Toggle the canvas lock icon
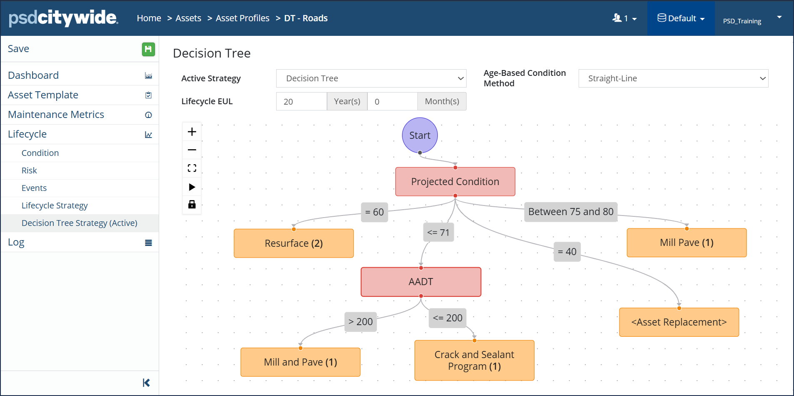 [x=192, y=204]
